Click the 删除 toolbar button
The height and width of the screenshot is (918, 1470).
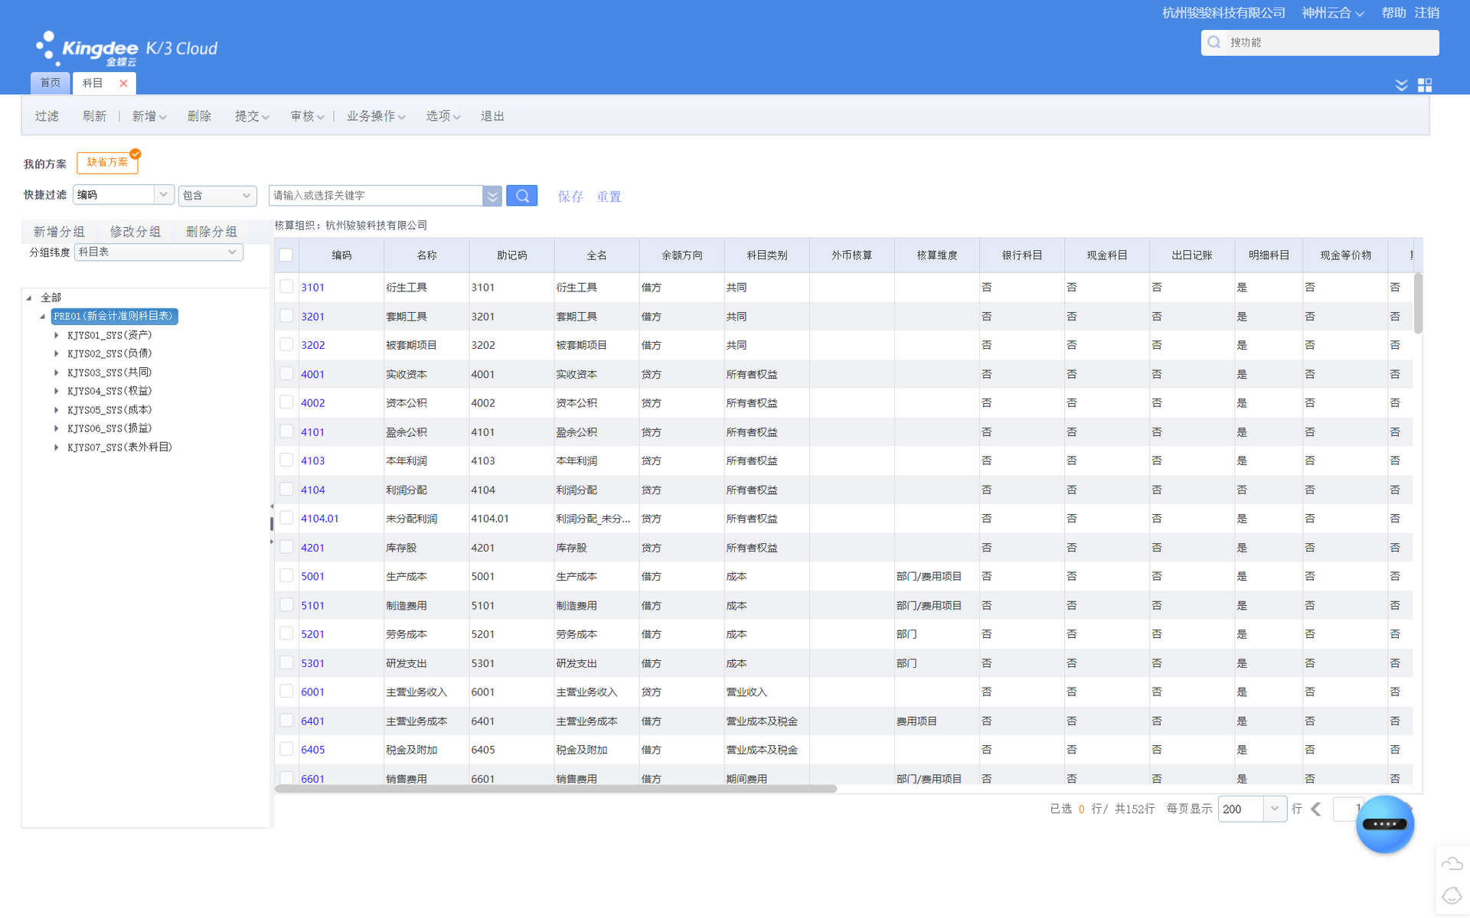[x=199, y=116]
